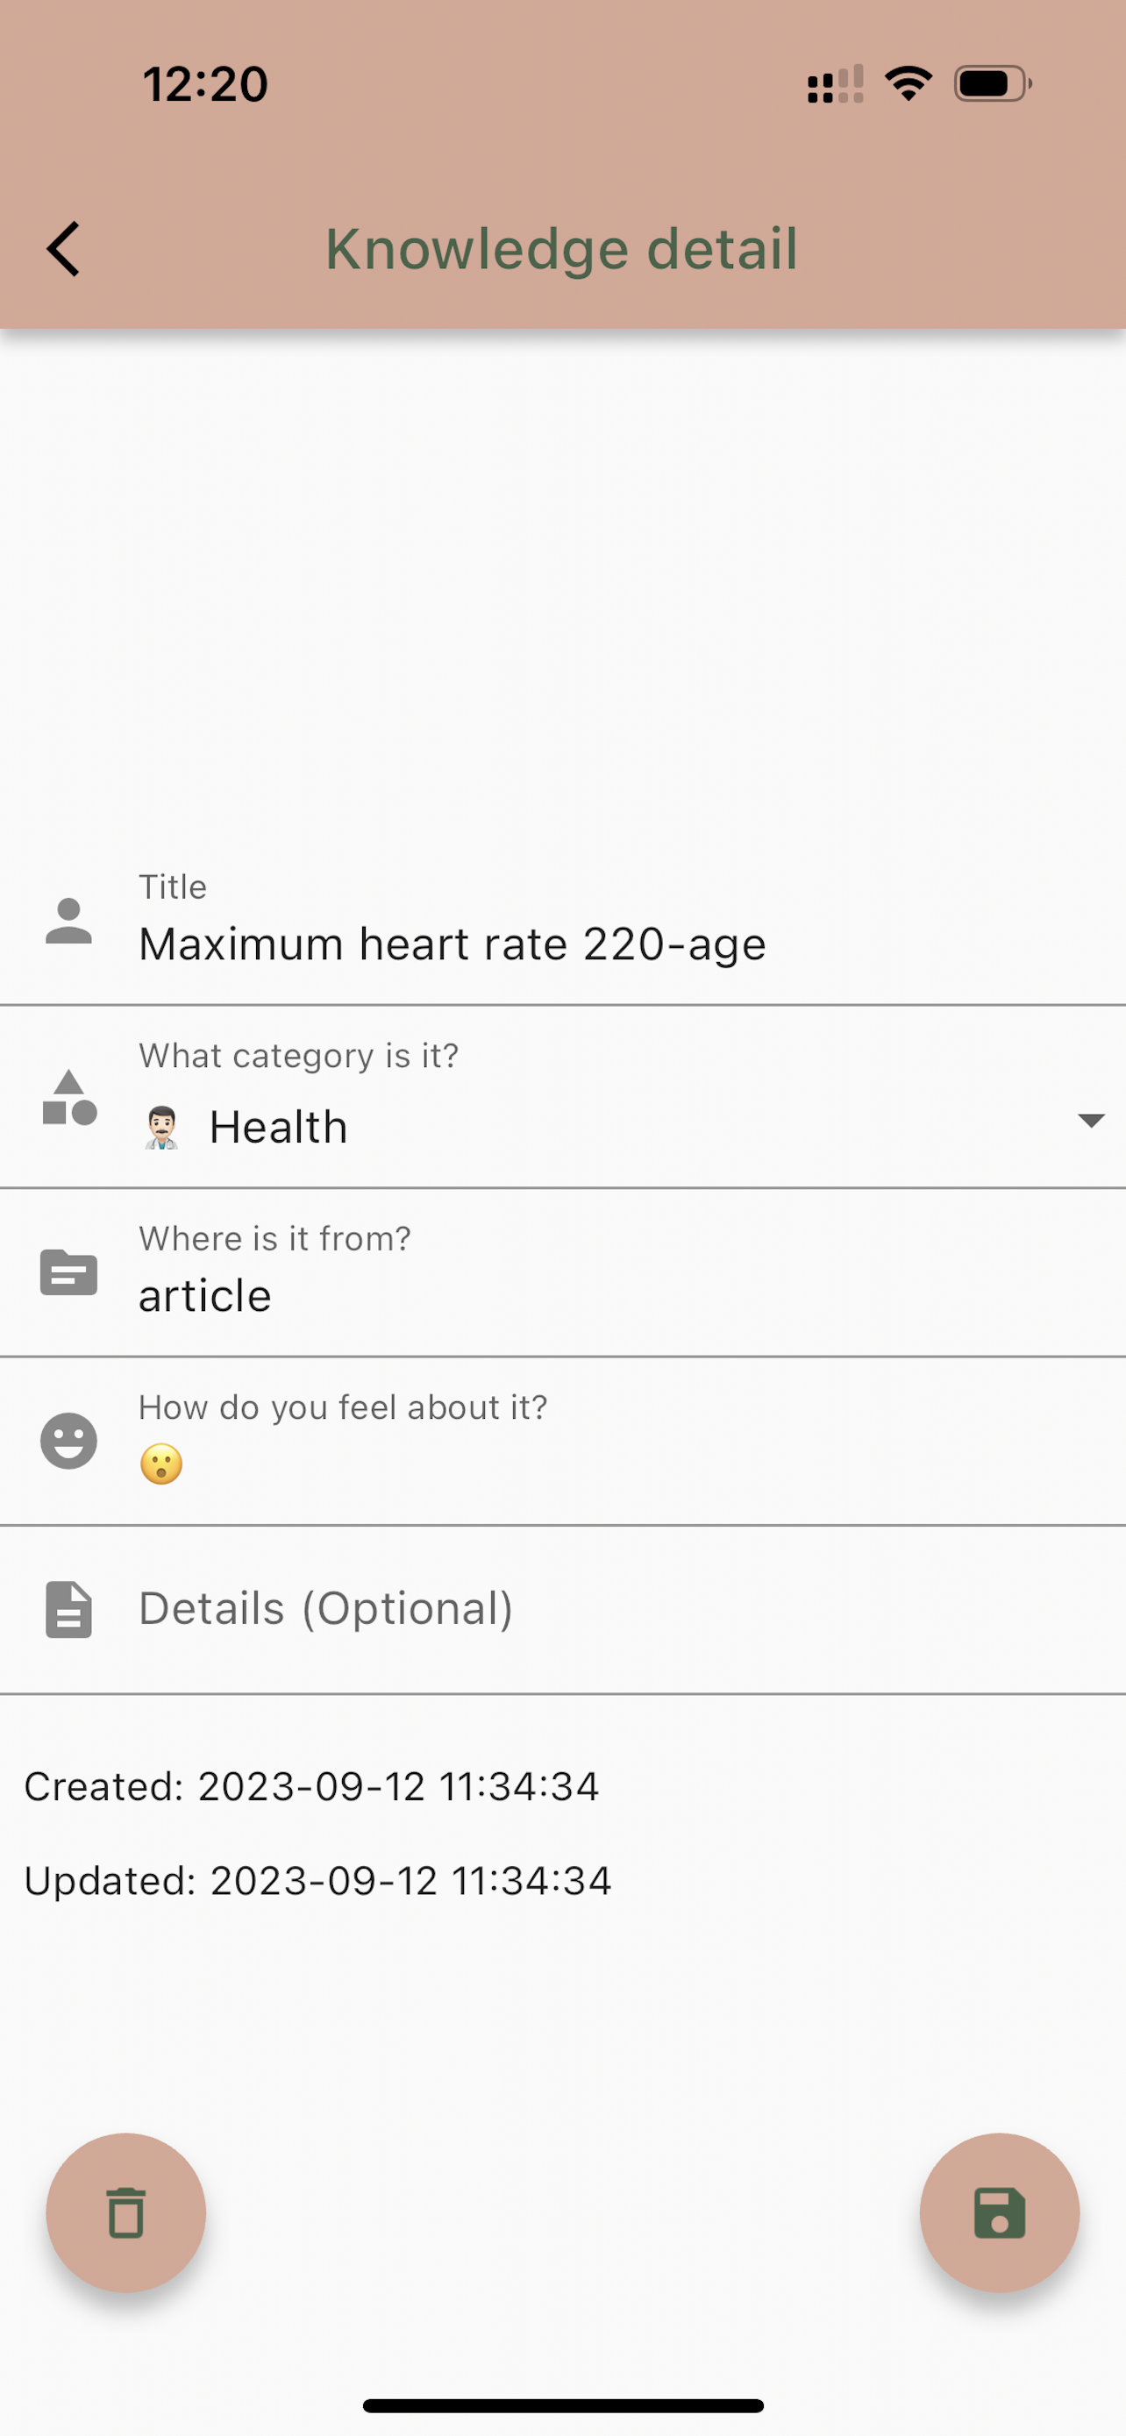The width and height of the screenshot is (1126, 2436).
Task: Tap the back arrow icon
Action: [64, 250]
